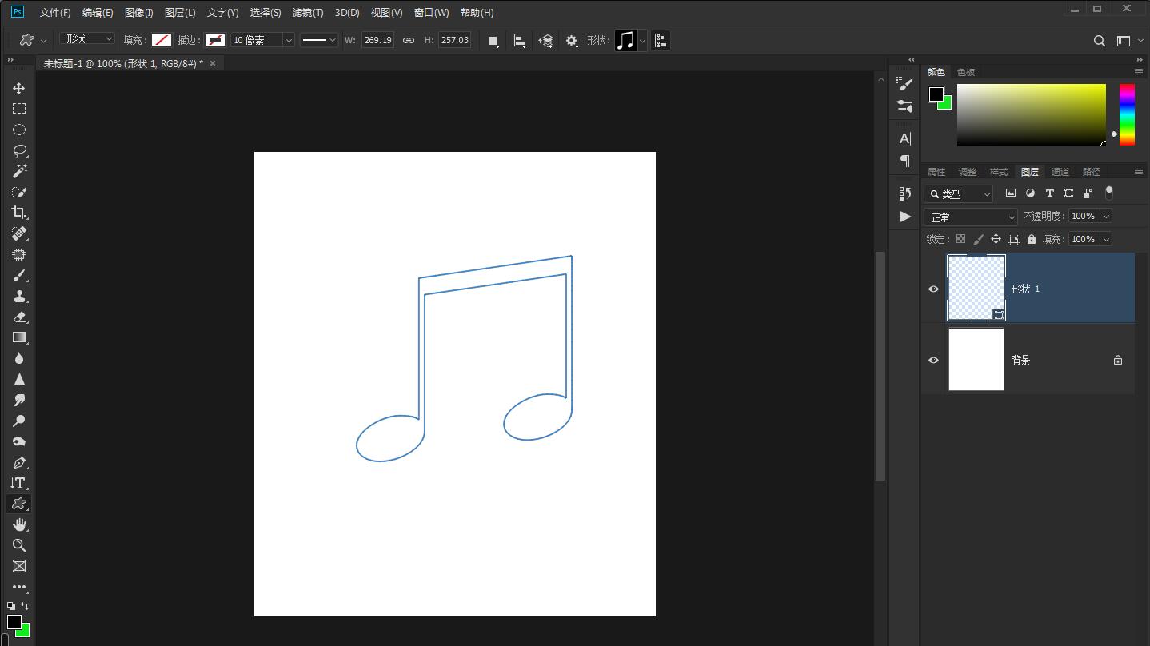Open the path alignment options

click(x=519, y=41)
